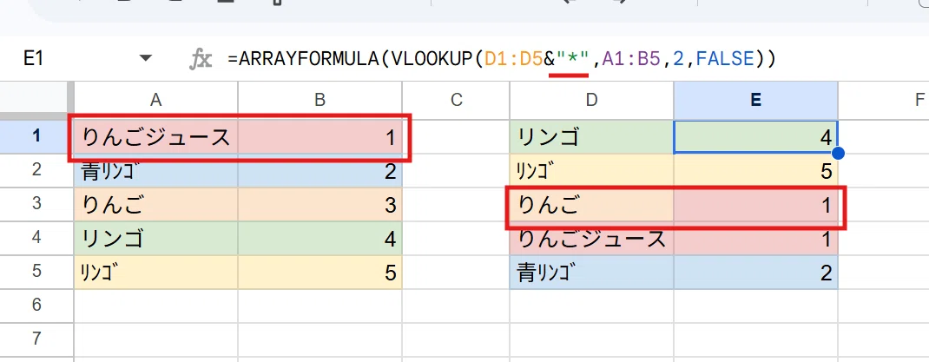Open the name box dropdown arrow

coord(145,58)
